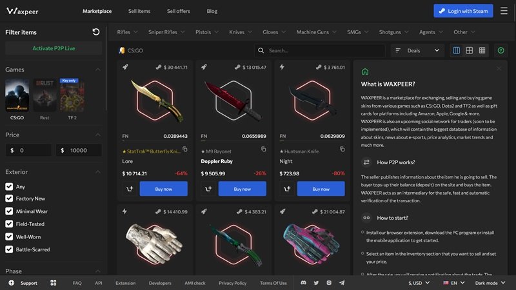Open the Discord icon in footer
516x290 pixels.
303,283
